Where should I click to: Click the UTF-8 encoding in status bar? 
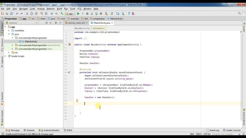(207, 134)
